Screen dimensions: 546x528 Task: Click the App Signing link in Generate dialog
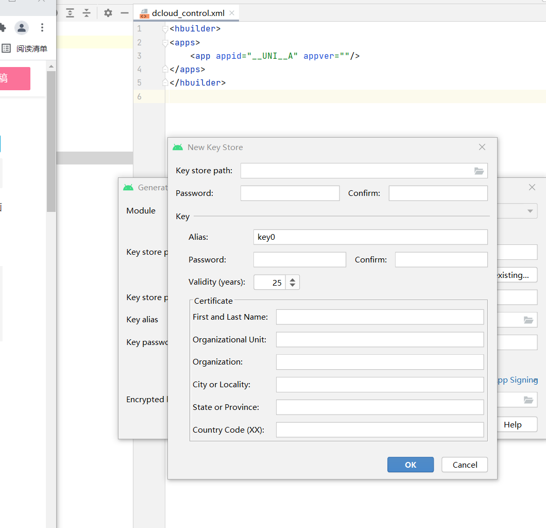point(518,380)
